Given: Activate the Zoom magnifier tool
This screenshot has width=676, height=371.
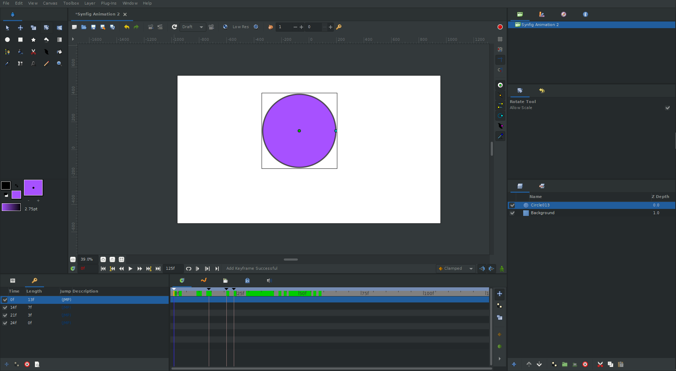Looking at the screenshot, I should click(59, 64).
